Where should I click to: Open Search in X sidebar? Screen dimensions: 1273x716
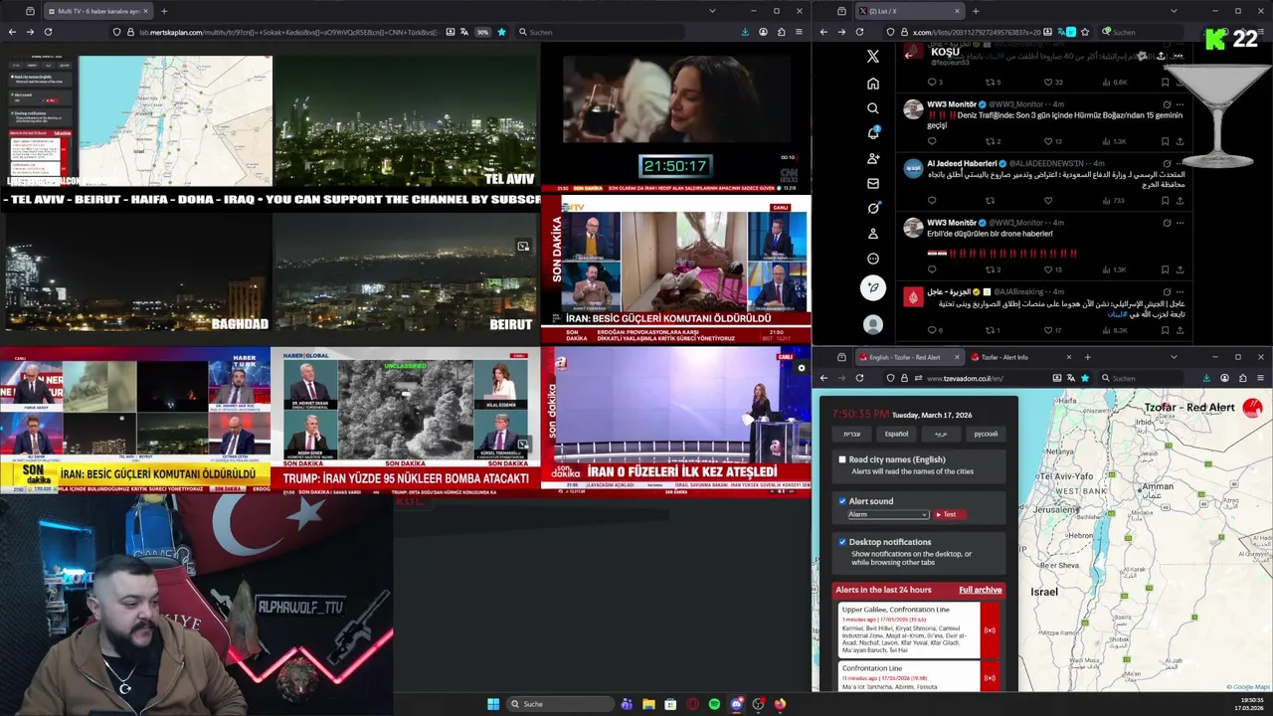(873, 108)
